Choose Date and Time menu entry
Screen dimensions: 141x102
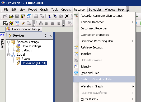pyautogui.click(x=104, y=73)
